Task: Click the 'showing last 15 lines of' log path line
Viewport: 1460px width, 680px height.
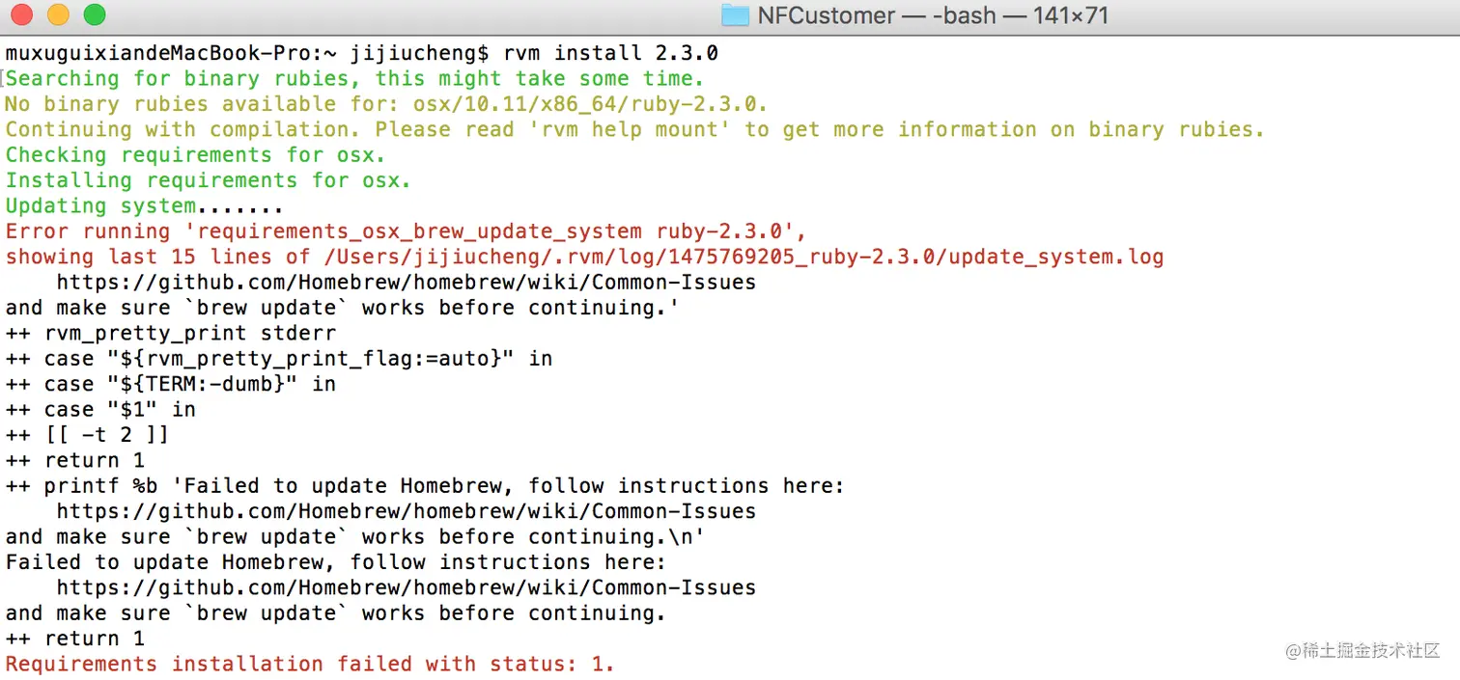Action: (x=584, y=257)
